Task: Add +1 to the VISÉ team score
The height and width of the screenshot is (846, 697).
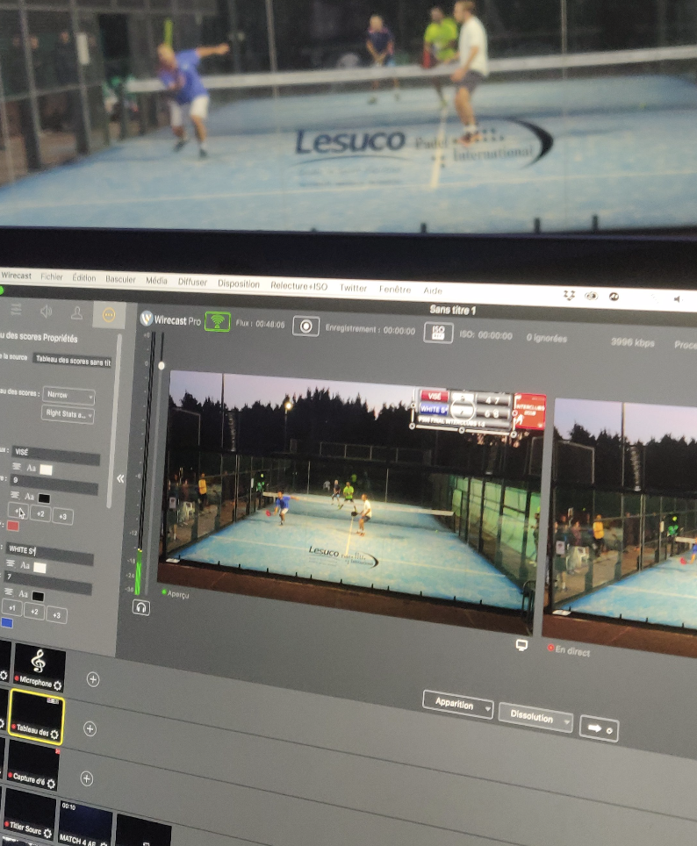Action: pyautogui.click(x=18, y=511)
